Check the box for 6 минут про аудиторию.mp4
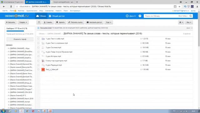 click(38, 61)
